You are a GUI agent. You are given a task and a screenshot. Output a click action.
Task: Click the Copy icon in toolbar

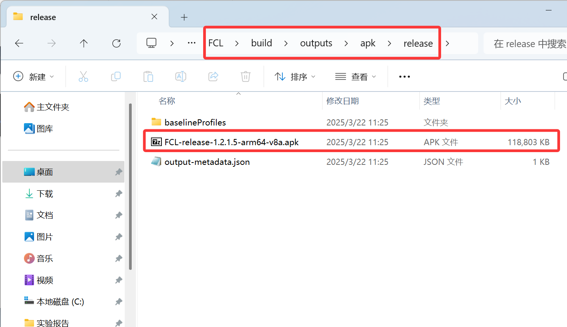click(116, 76)
